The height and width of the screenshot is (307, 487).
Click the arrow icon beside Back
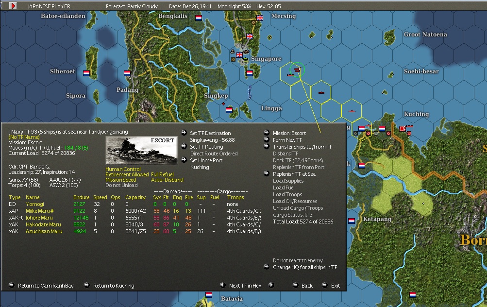295,285
